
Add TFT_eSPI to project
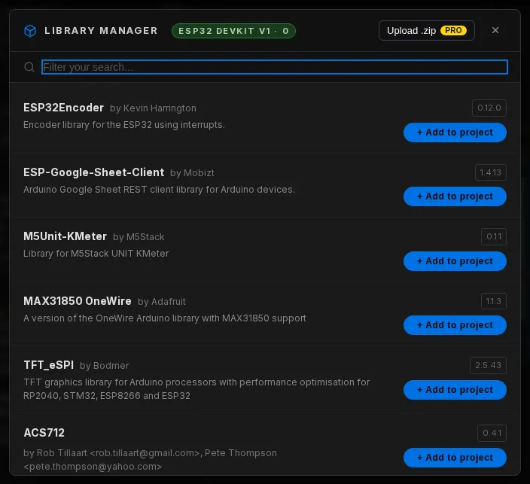[x=455, y=390]
